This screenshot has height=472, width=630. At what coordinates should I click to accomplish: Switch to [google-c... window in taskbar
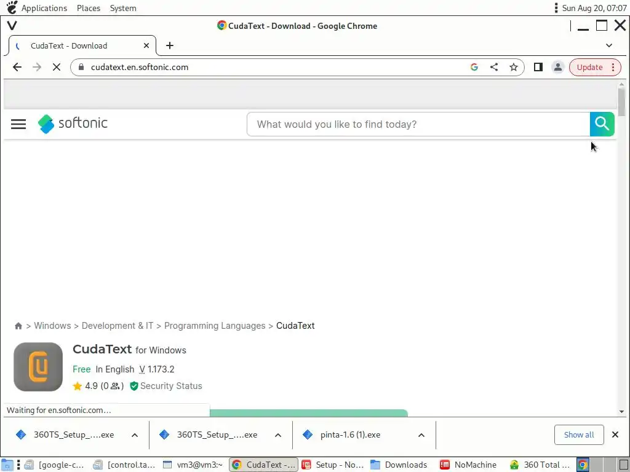coord(54,465)
